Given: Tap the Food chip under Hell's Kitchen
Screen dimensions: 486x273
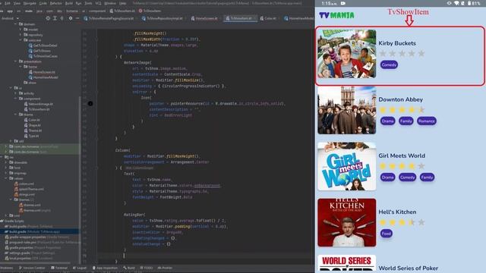Looking at the screenshot, I should pos(387,234).
